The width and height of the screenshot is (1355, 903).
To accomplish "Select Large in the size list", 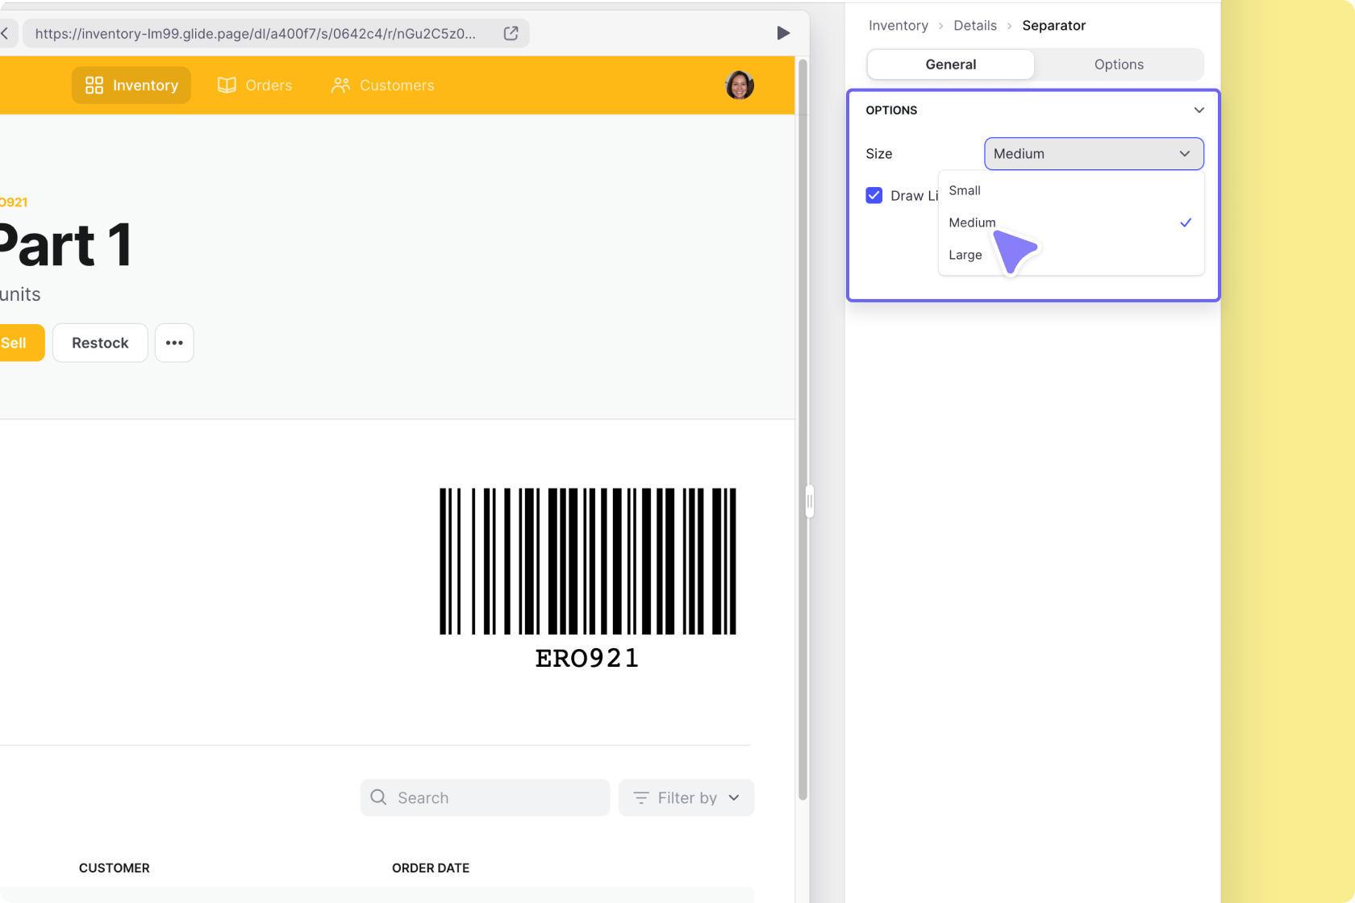I will tap(965, 255).
